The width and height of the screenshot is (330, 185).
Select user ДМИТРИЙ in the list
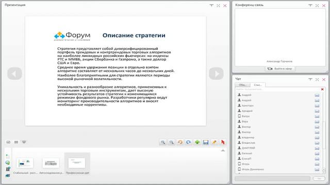click(x=249, y=148)
